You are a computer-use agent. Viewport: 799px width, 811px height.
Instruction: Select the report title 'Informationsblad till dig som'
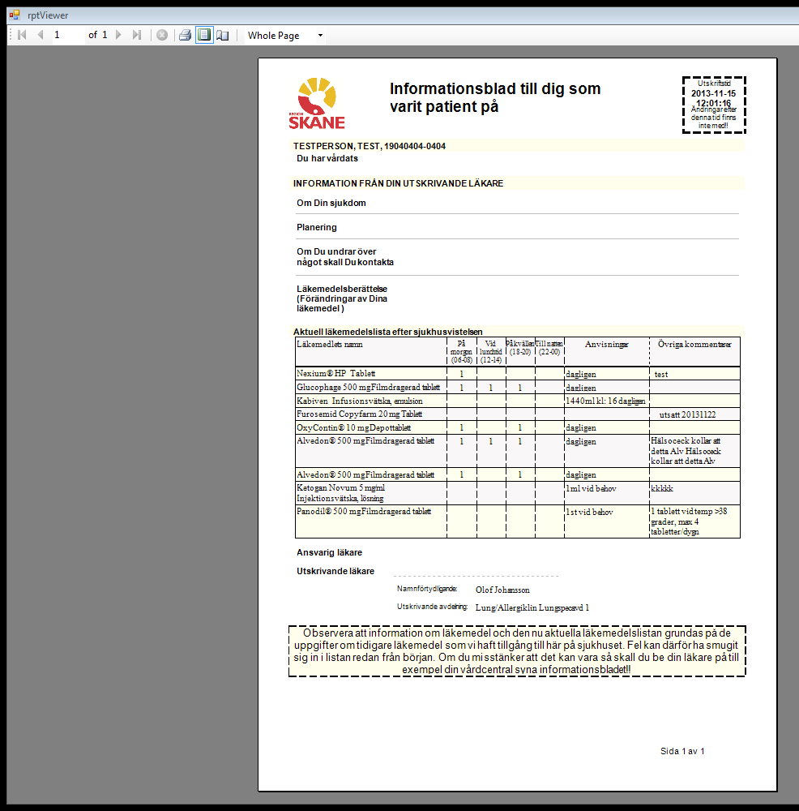495,88
